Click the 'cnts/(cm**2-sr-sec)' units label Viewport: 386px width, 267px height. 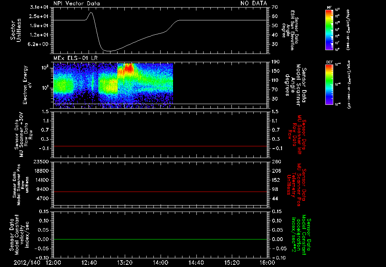[x=348, y=30]
